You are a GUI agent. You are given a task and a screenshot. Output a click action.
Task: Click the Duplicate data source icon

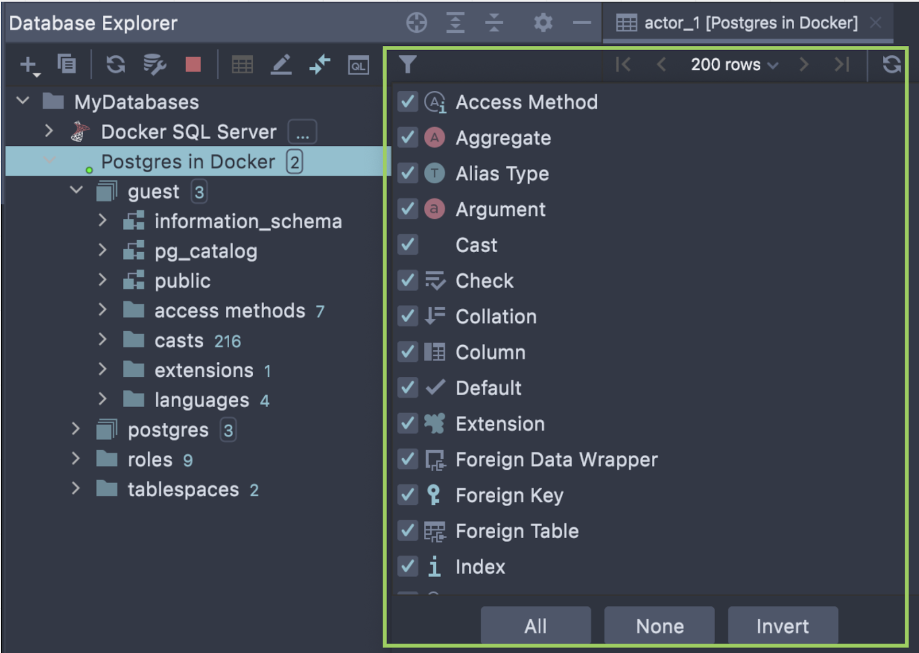67,64
